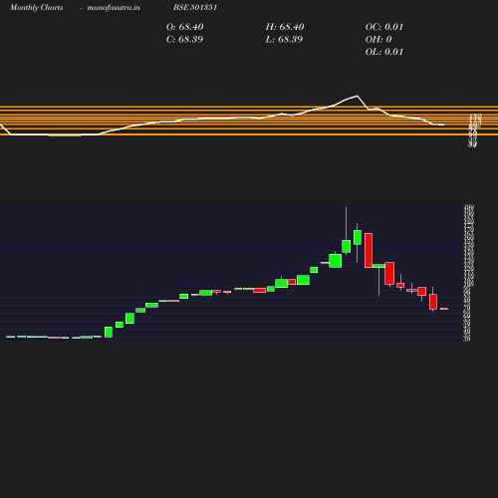Select the BSE 501351 symbol label
Viewport: 498px width, 498px height.
(x=195, y=7)
